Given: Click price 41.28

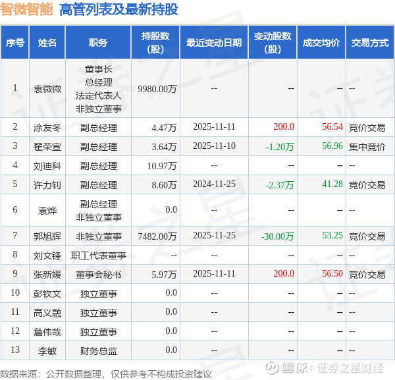Looking at the screenshot, I should click(332, 184).
